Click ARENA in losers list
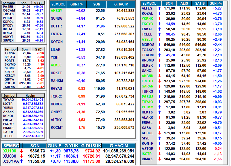 tap(10, 87)
